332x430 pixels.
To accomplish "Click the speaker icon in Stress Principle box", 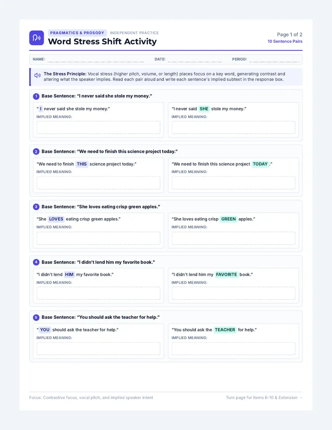I will click(x=37, y=75).
